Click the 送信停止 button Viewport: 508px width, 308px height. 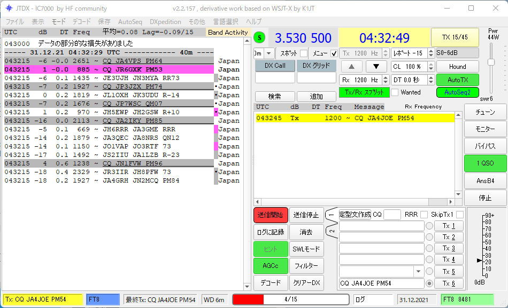(306, 215)
